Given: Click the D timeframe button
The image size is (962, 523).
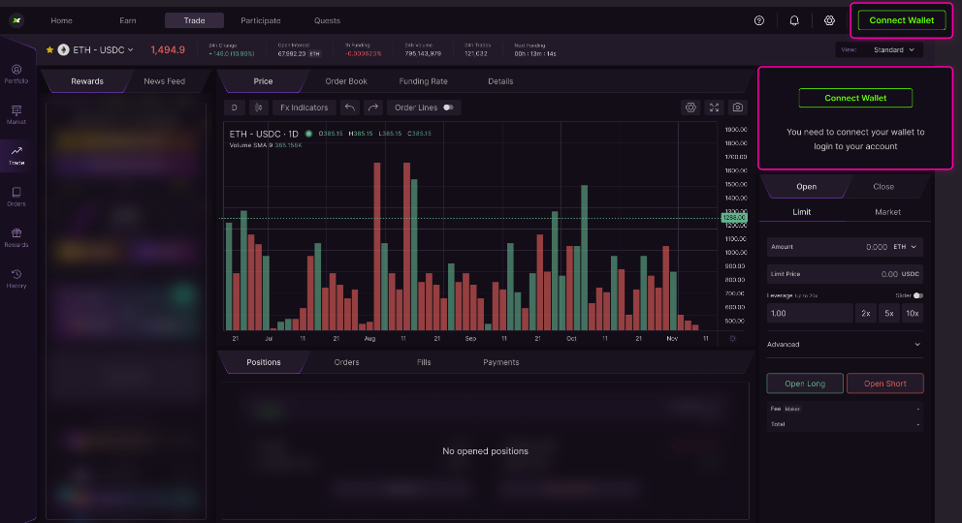Looking at the screenshot, I should click(x=235, y=108).
